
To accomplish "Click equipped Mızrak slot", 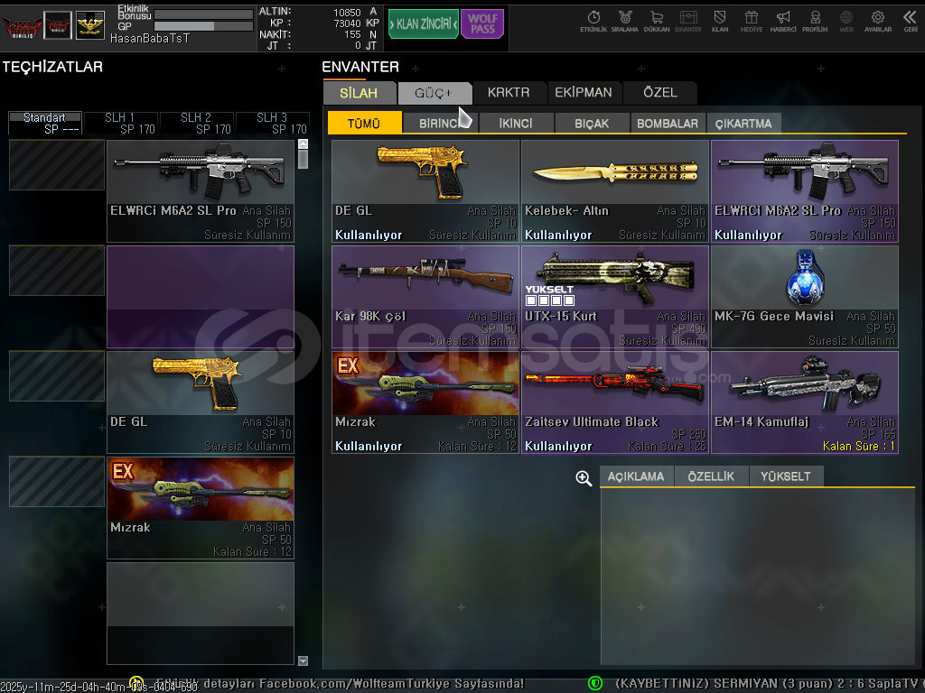I will (x=201, y=508).
